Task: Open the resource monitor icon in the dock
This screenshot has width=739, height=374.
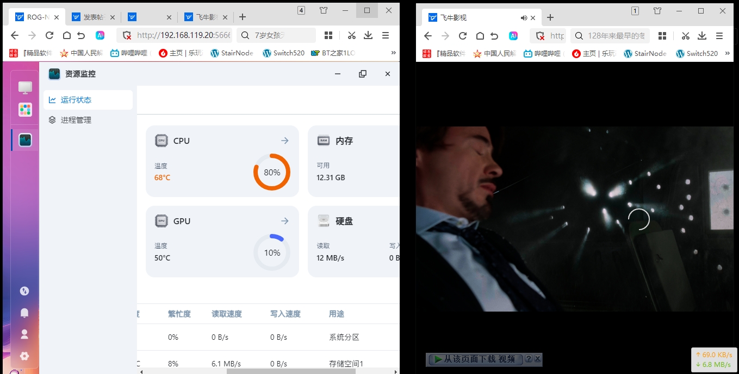Action: click(x=25, y=140)
